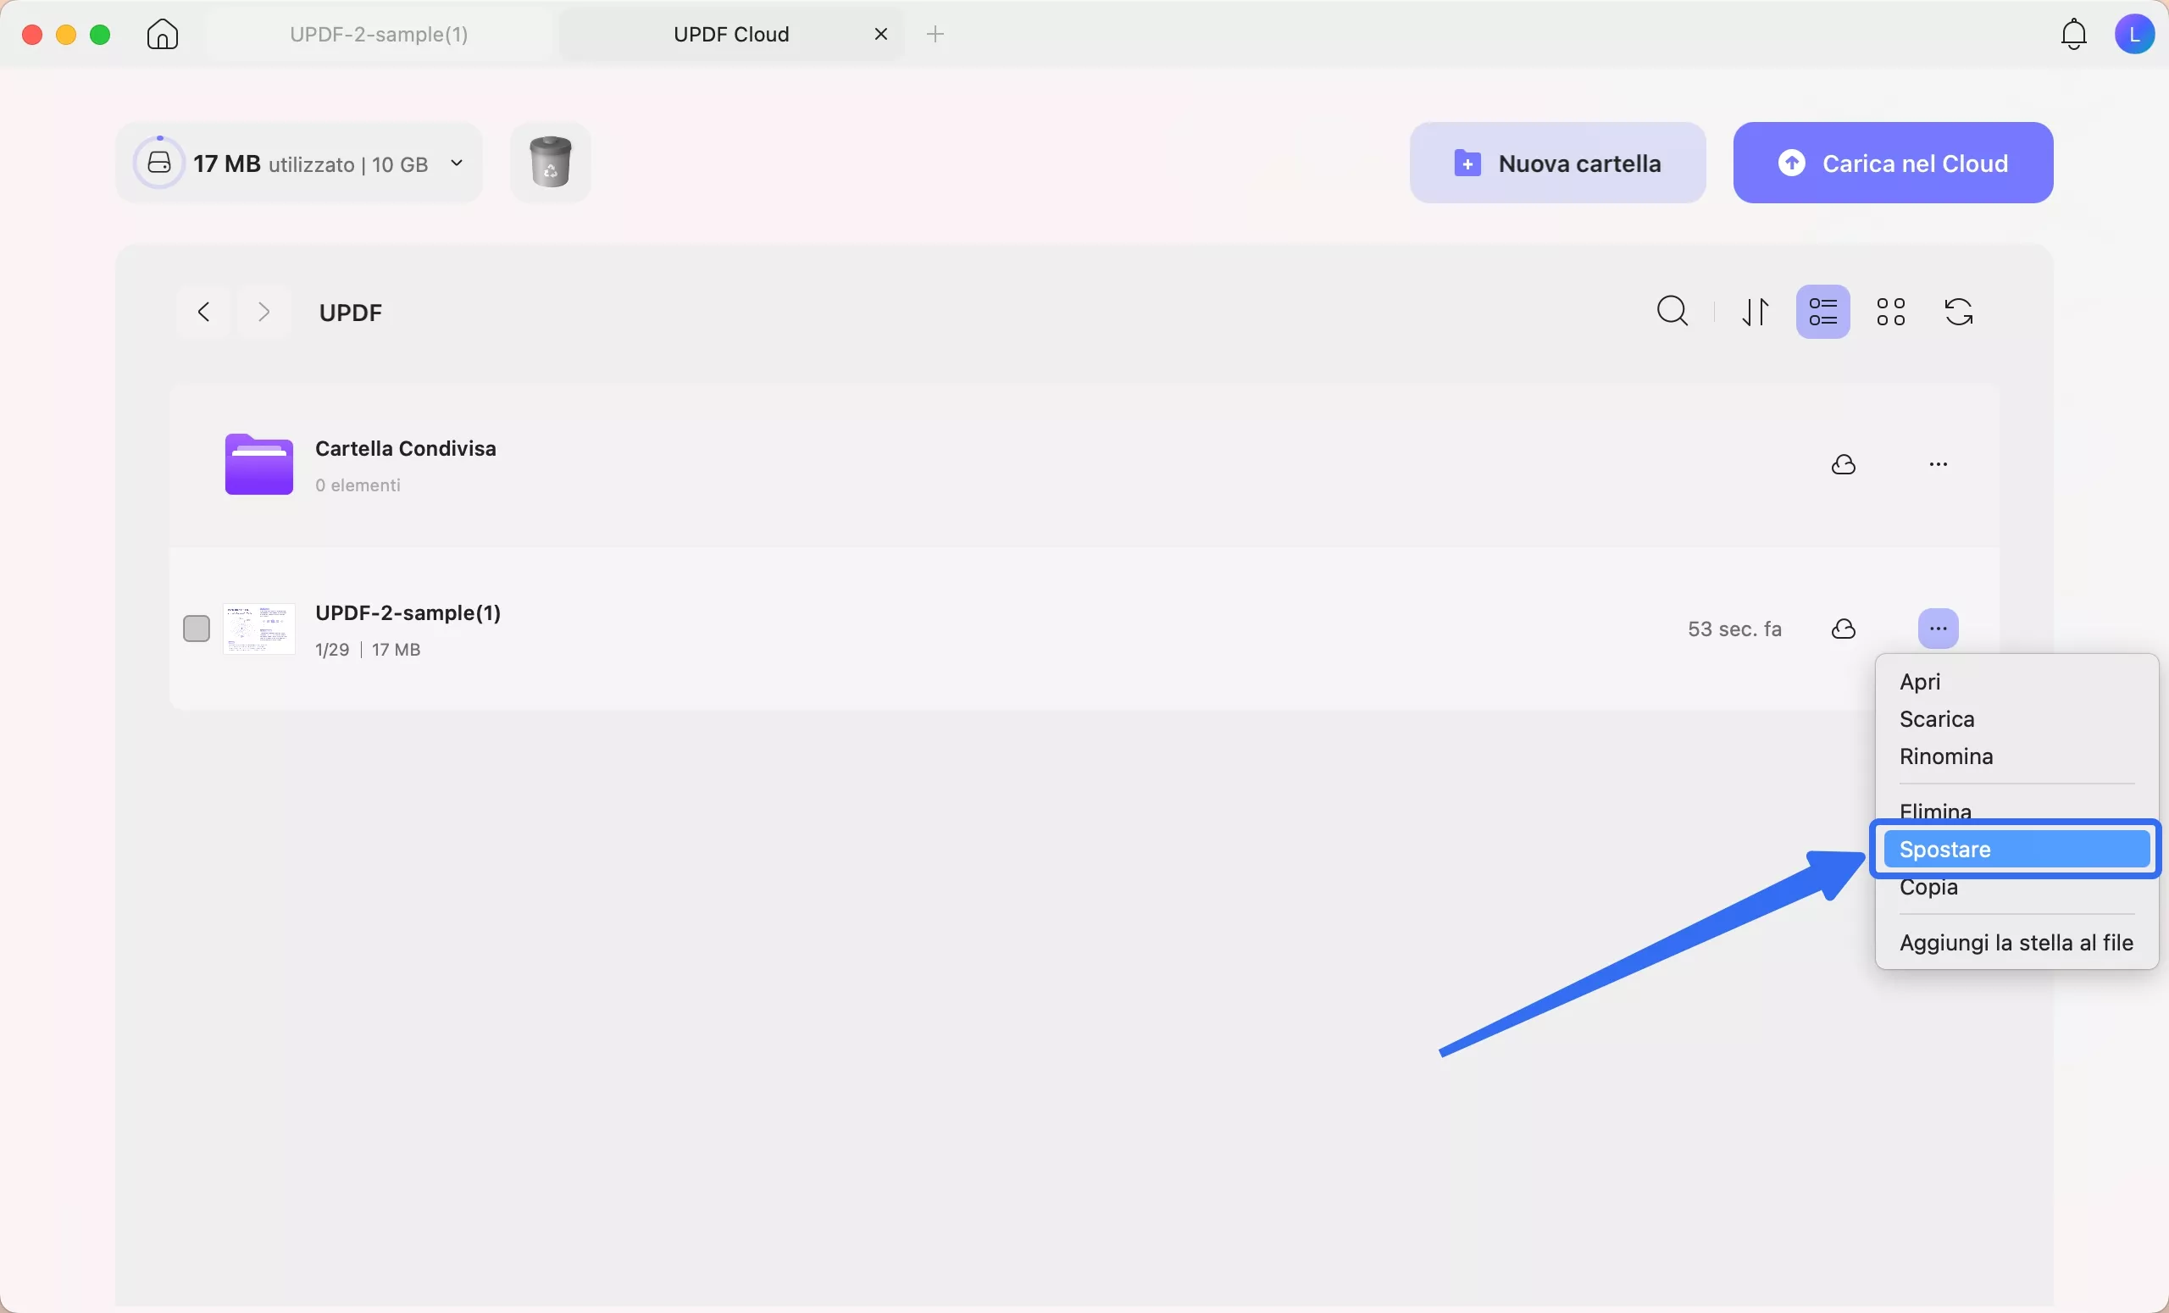
Task: Open the trash bin icon
Action: coord(550,162)
